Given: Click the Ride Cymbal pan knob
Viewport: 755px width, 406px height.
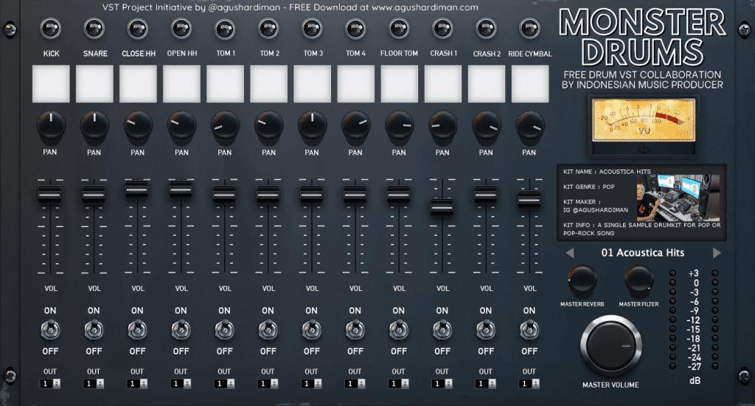Looking at the screenshot, I should coord(529,127).
